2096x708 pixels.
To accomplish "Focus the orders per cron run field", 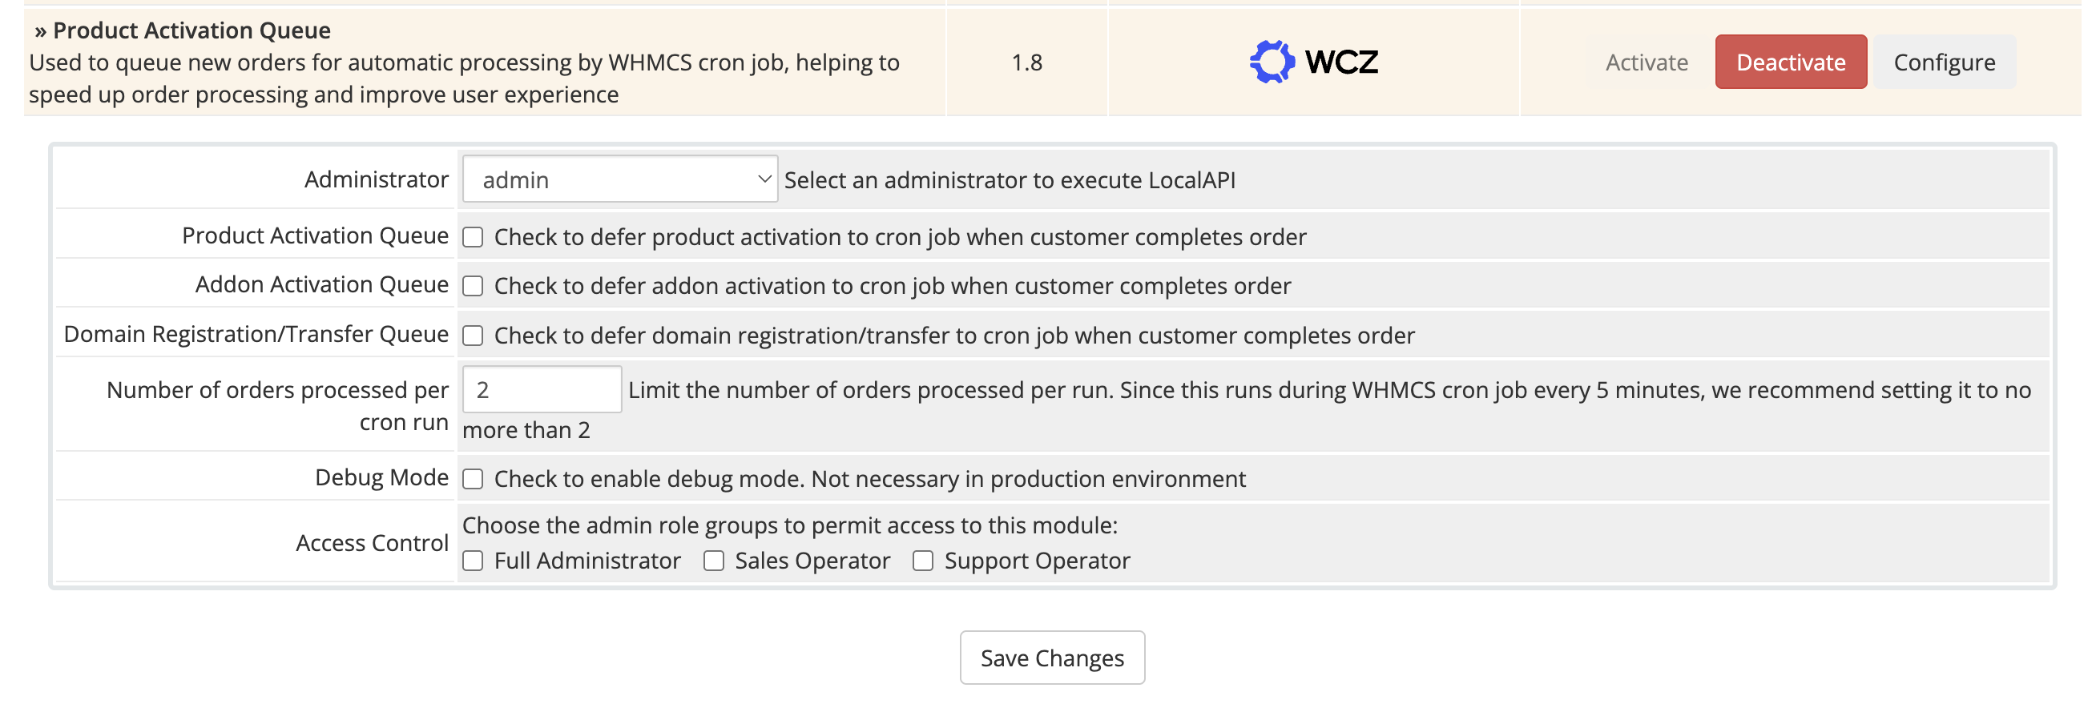I will [541, 390].
